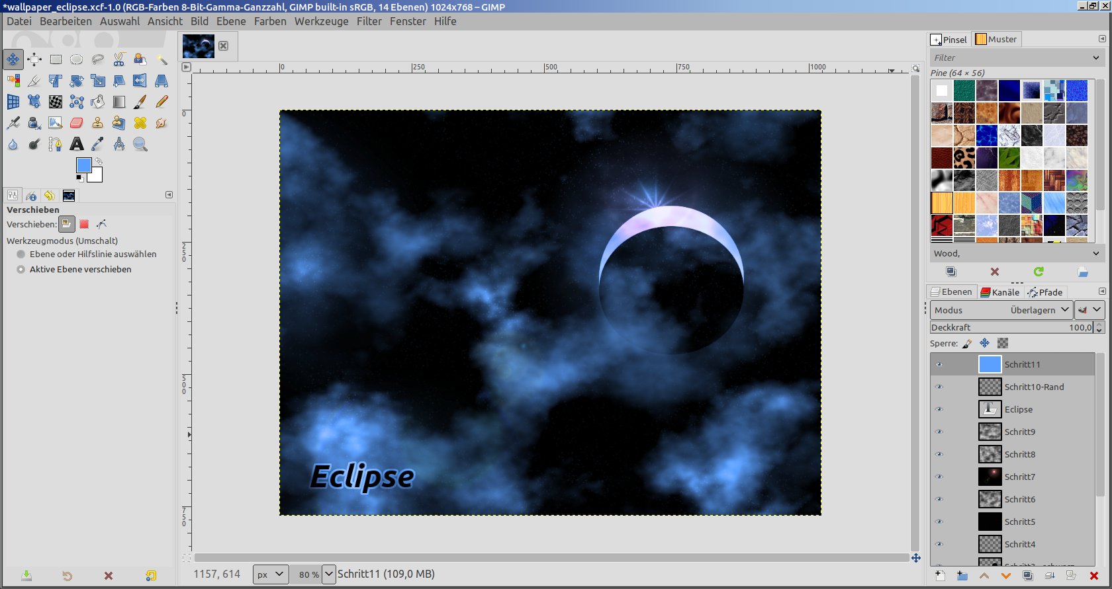The height and width of the screenshot is (589, 1112).
Task: Switch to the Kanäle tab
Action: point(1000,292)
